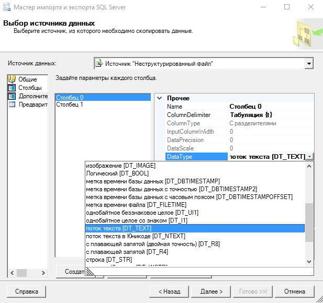This screenshot has height=303, width=323.
Task: Choose поток текста [DT_TEXT] option
Action: [x=195, y=228]
